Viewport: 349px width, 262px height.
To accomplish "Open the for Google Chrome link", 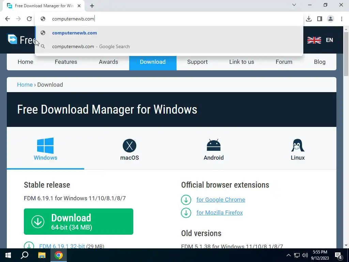I will coord(221,200).
